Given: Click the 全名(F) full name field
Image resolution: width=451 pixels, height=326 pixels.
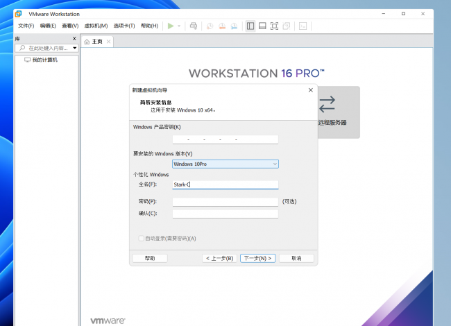Looking at the screenshot, I should 226,185.
